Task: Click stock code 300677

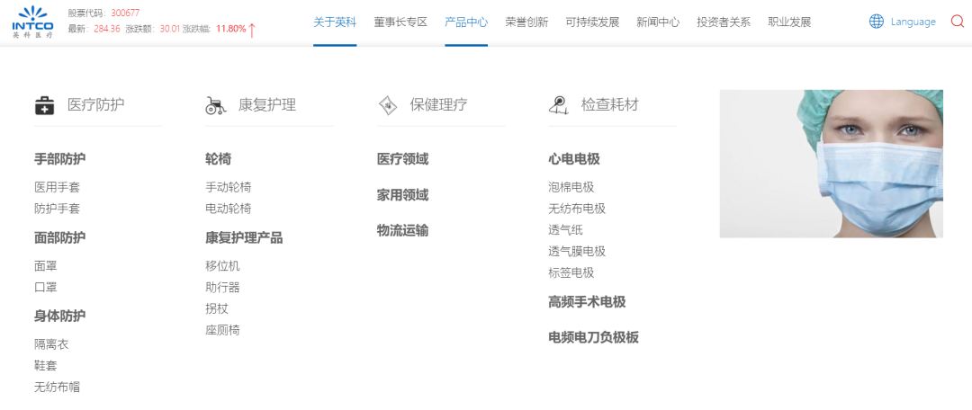Action: point(125,13)
